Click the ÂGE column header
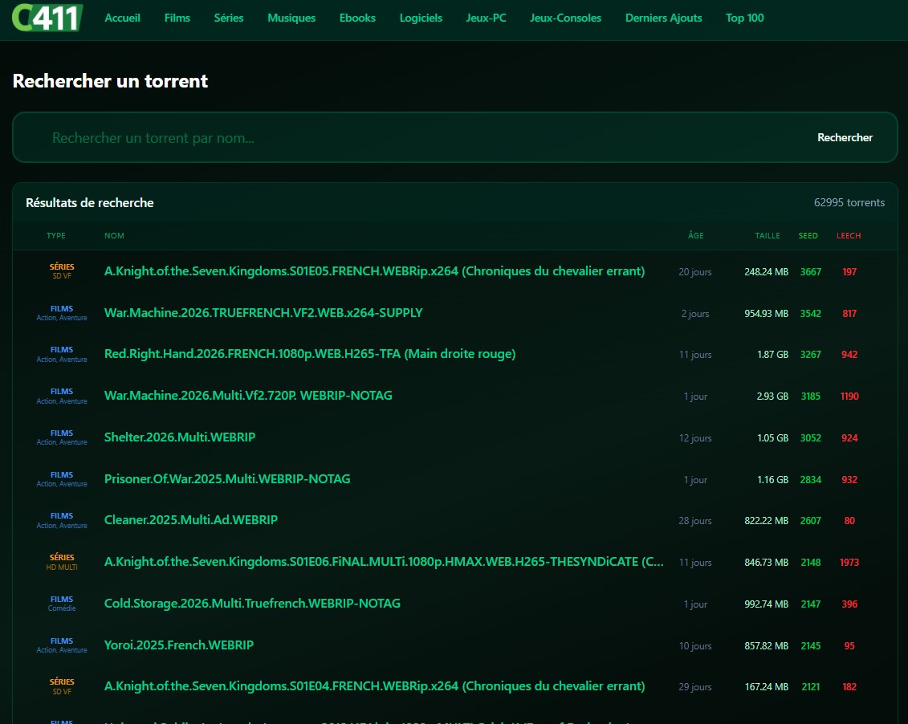This screenshot has height=724, width=908. coord(695,236)
